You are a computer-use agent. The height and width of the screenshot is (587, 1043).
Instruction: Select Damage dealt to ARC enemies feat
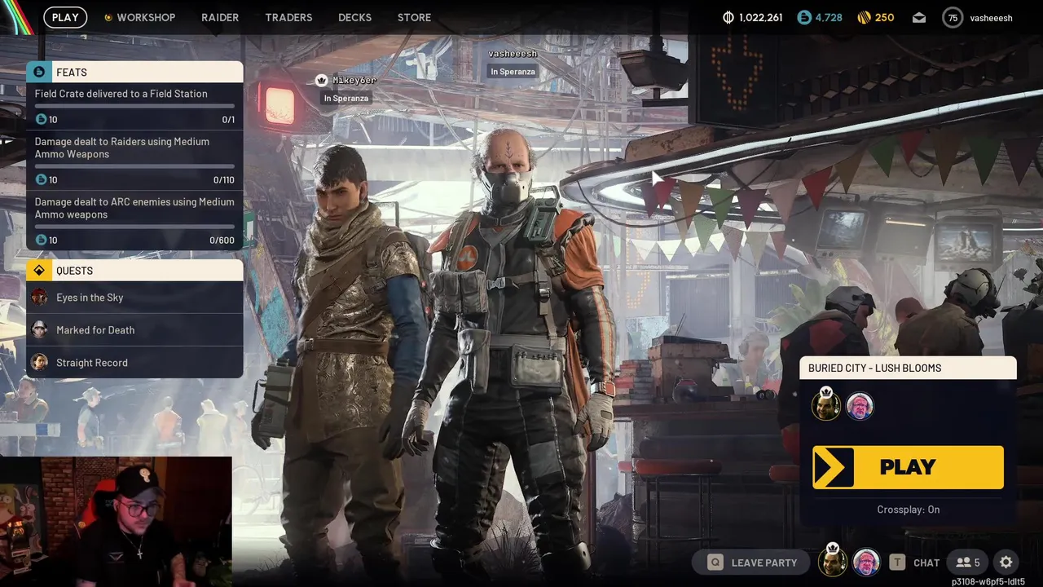tap(134, 220)
